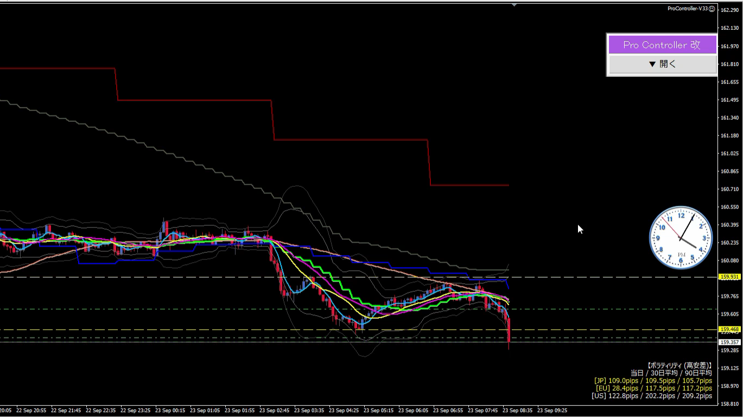Select the yellow 159.468 price label
Viewport: 743px width, 417px height.
click(729, 329)
